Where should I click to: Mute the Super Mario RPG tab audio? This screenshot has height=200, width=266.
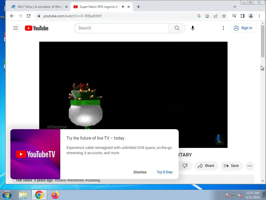pyautogui.click(x=123, y=7)
